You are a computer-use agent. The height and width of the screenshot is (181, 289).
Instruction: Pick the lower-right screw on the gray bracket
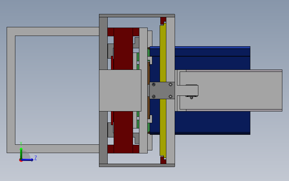(x=170, y=96)
